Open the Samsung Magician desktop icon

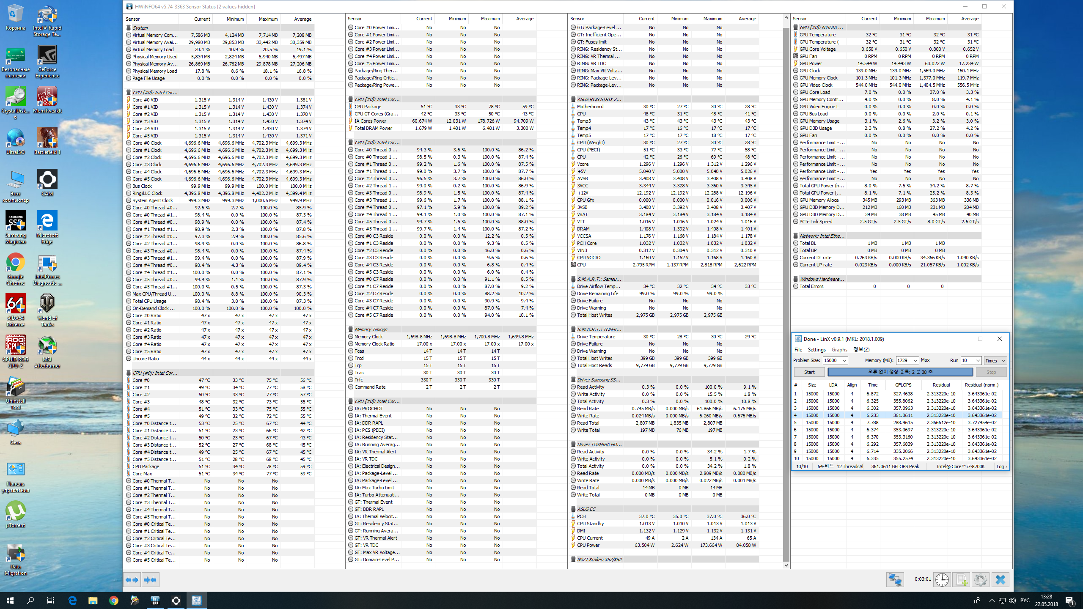click(x=16, y=228)
